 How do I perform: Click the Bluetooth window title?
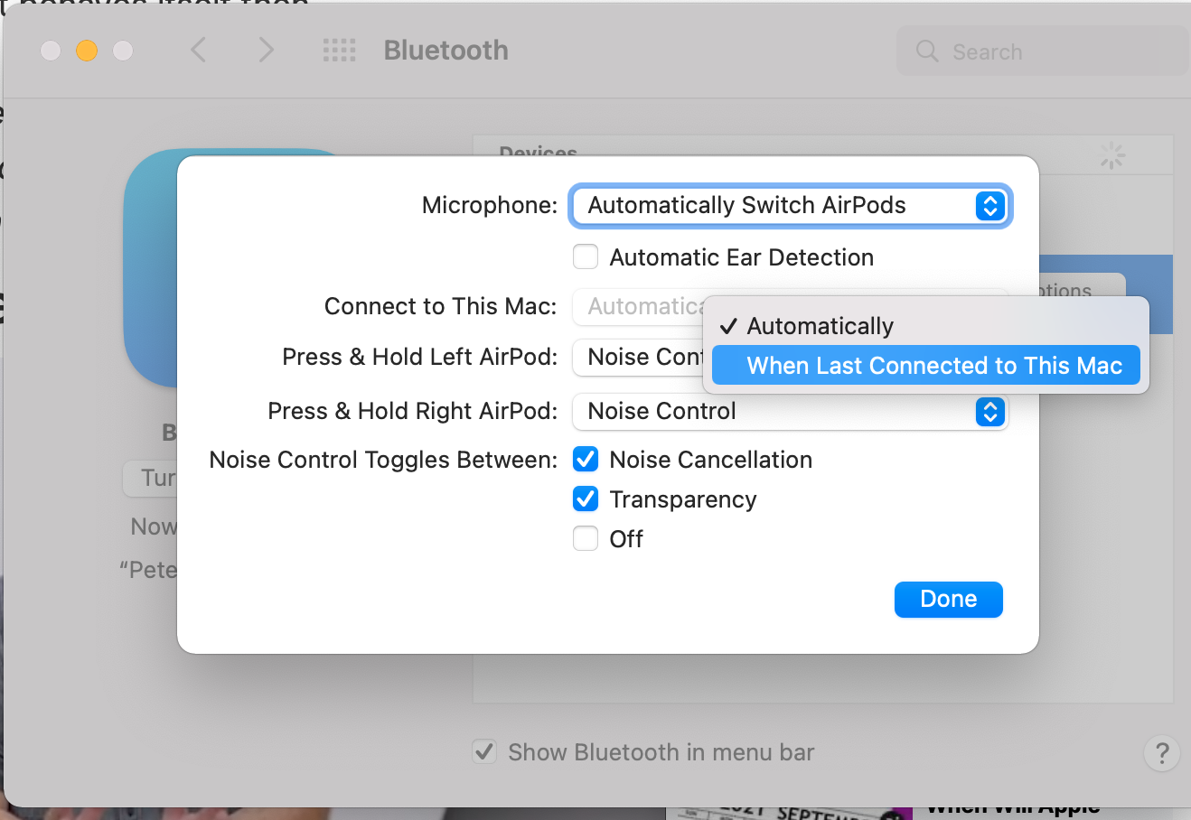446,51
